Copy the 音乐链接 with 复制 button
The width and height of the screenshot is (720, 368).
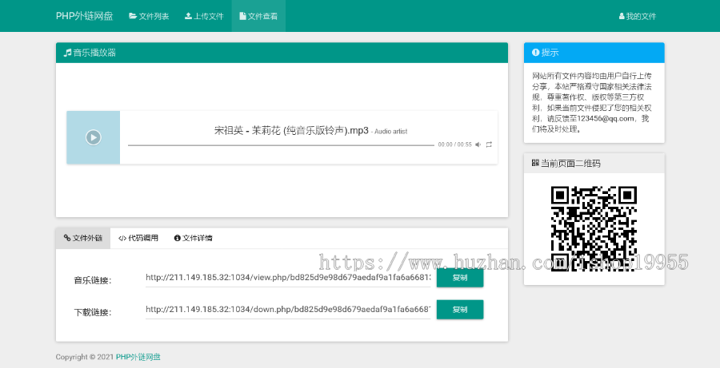pos(460,278)
